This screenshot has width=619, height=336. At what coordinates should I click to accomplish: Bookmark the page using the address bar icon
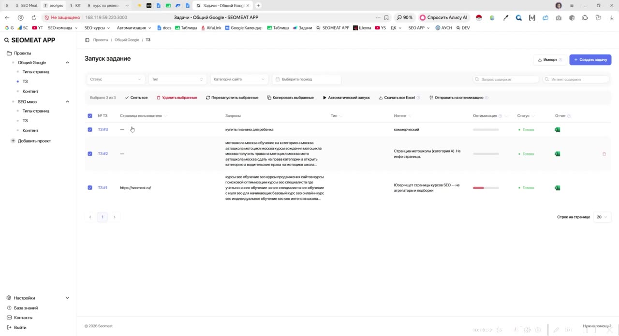click(x=386, y=17)
